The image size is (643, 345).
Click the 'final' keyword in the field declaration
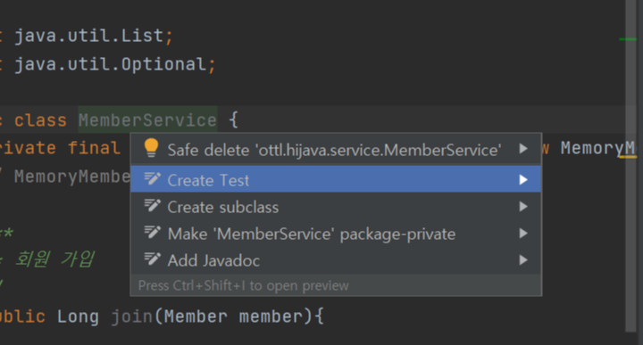point(94,148)
